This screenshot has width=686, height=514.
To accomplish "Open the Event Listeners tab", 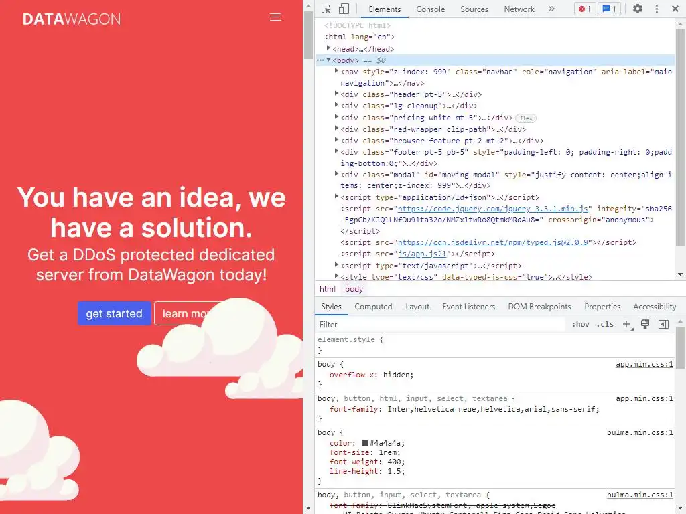I will click(468, 307).
